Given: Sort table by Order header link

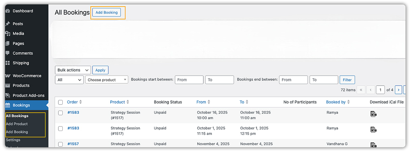Looking at the screenshot, I should 73,102.
